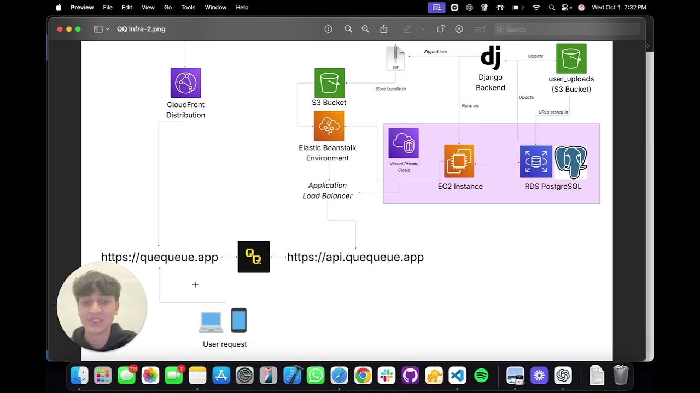Open the File menu
The height and width of the screenshot is (393, 700).
(x=108, y=7)
